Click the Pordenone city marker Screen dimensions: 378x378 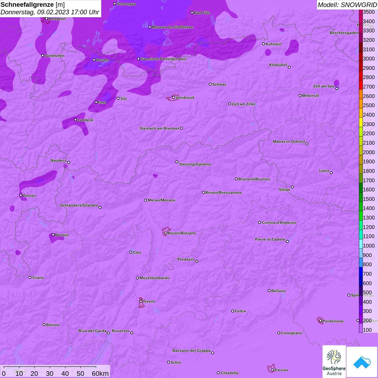click(x=320, y=321)
